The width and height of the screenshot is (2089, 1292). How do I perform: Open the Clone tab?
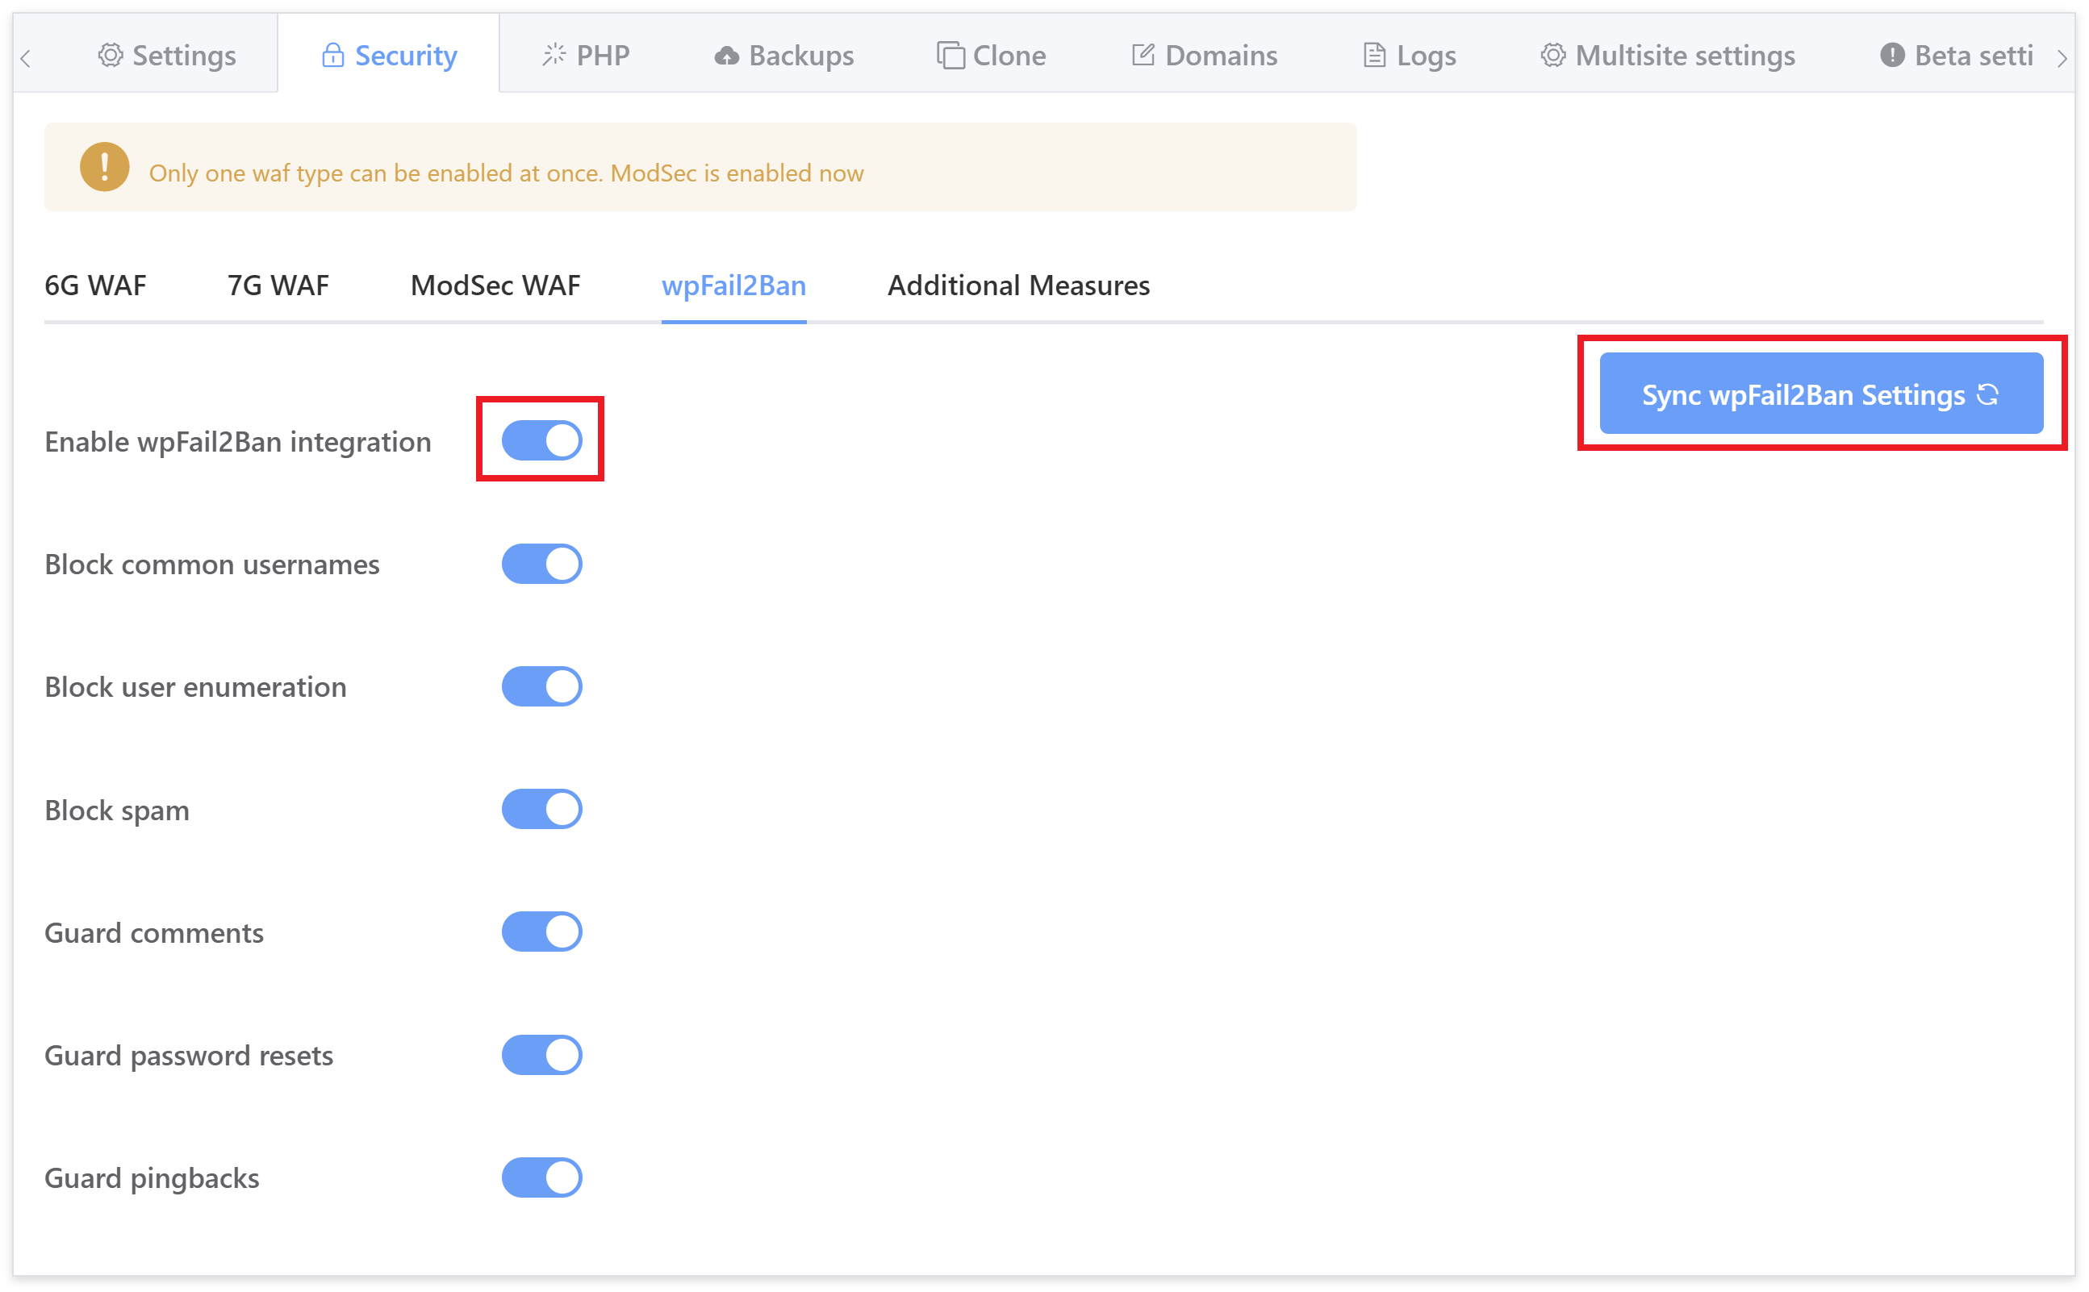992,56
